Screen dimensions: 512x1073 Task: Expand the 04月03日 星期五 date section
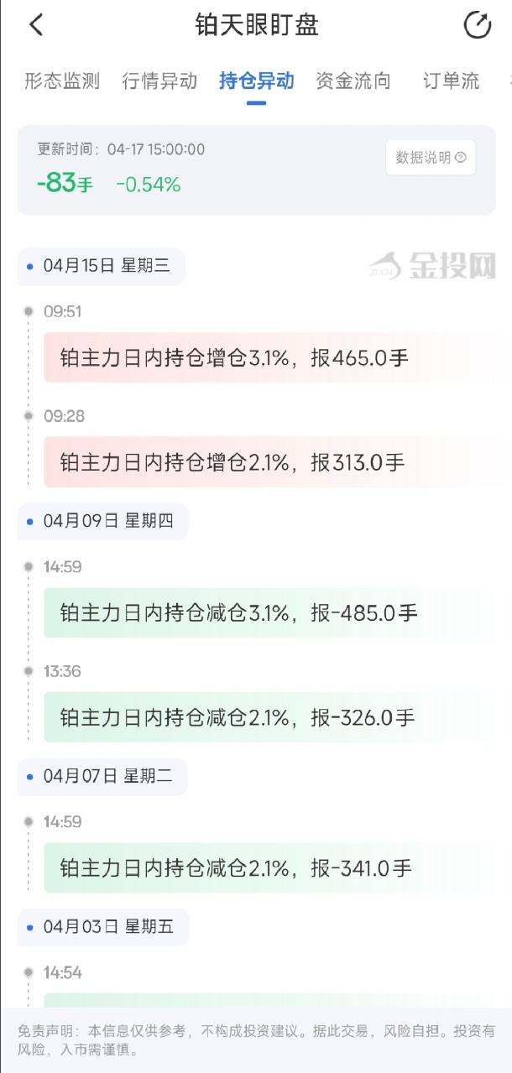[102, 926]
